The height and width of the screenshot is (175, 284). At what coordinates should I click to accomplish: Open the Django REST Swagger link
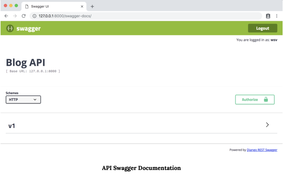pyautogui.click(x=262, y=150)
